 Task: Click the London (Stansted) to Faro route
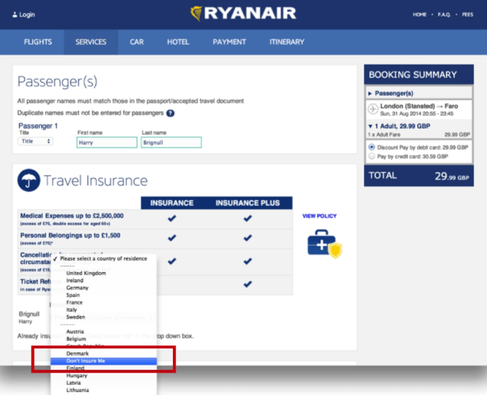coord(419,106)
